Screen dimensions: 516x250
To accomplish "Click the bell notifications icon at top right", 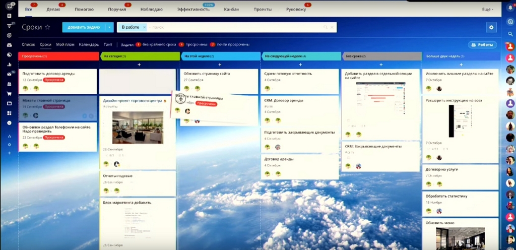I will click(510, 8).
